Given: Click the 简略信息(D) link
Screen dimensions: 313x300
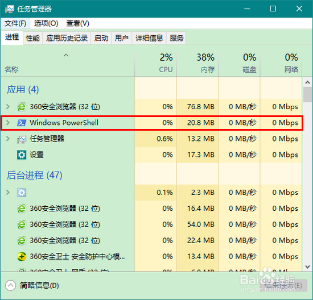Looking at the screenshot, I should [x=39, y=285].
